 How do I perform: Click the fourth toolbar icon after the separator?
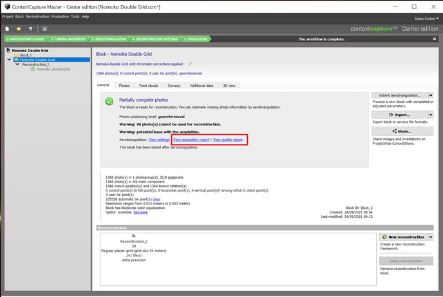click(x=45, y=28)
